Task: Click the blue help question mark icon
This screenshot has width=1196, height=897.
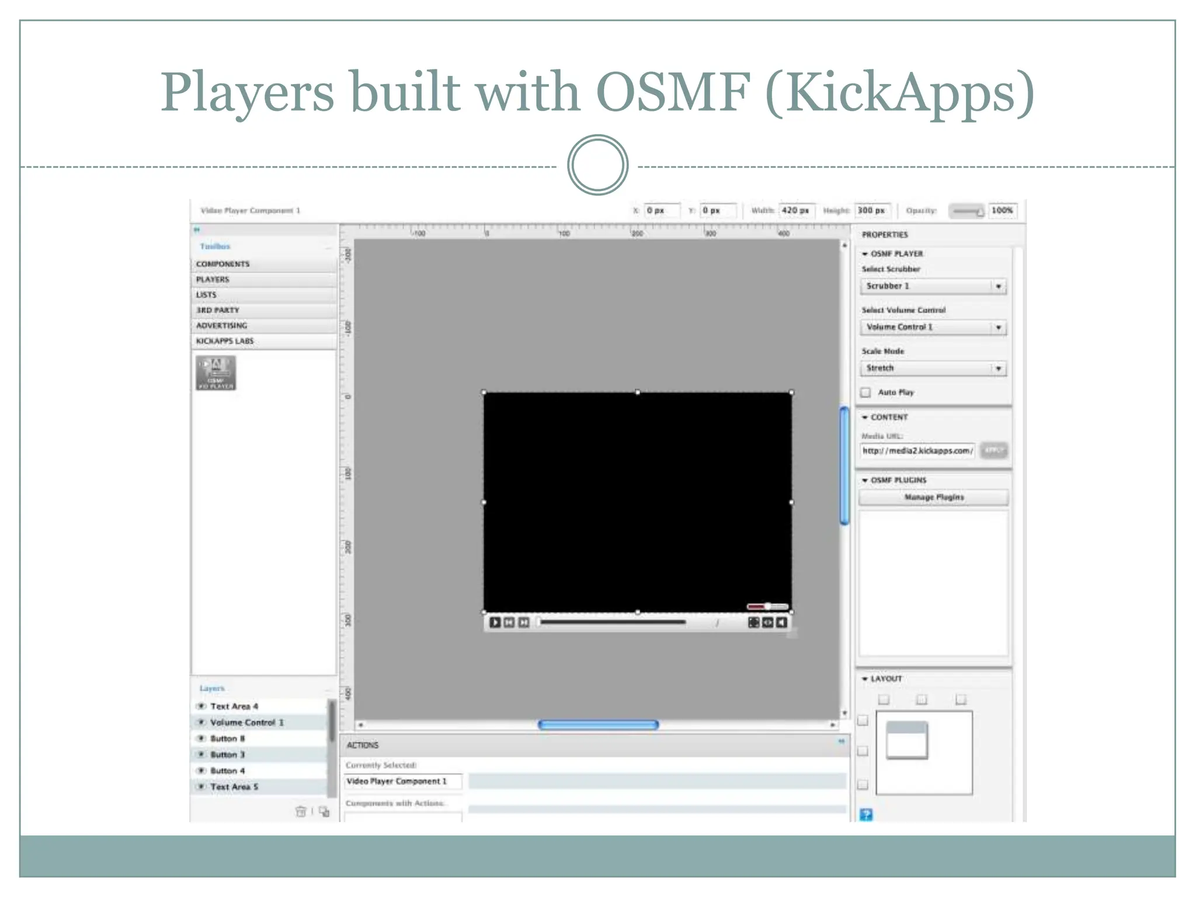Action: pos(866,815)
